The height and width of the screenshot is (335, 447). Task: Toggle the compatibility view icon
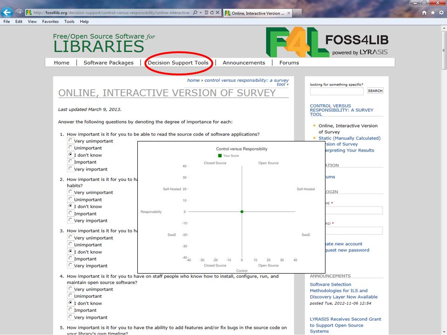206,13
